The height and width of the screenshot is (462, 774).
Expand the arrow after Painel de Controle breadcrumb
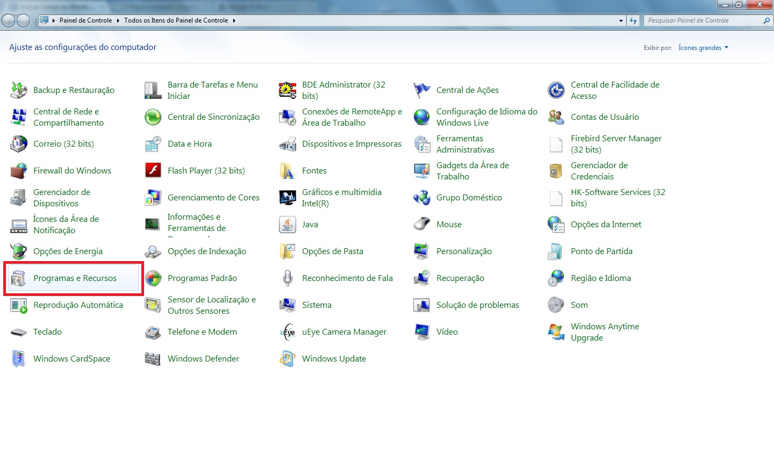[x=118, y=20]
